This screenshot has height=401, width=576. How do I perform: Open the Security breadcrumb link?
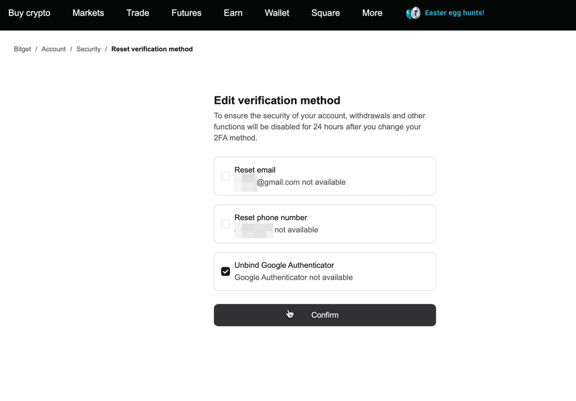pyautogui.click(x=88, y=49)
